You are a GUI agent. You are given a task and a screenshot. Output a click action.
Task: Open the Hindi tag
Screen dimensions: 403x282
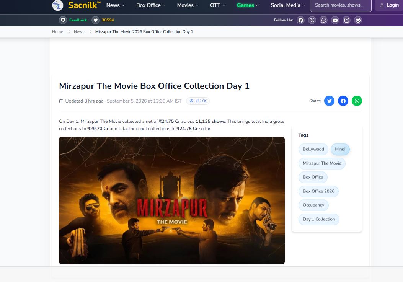340,149
